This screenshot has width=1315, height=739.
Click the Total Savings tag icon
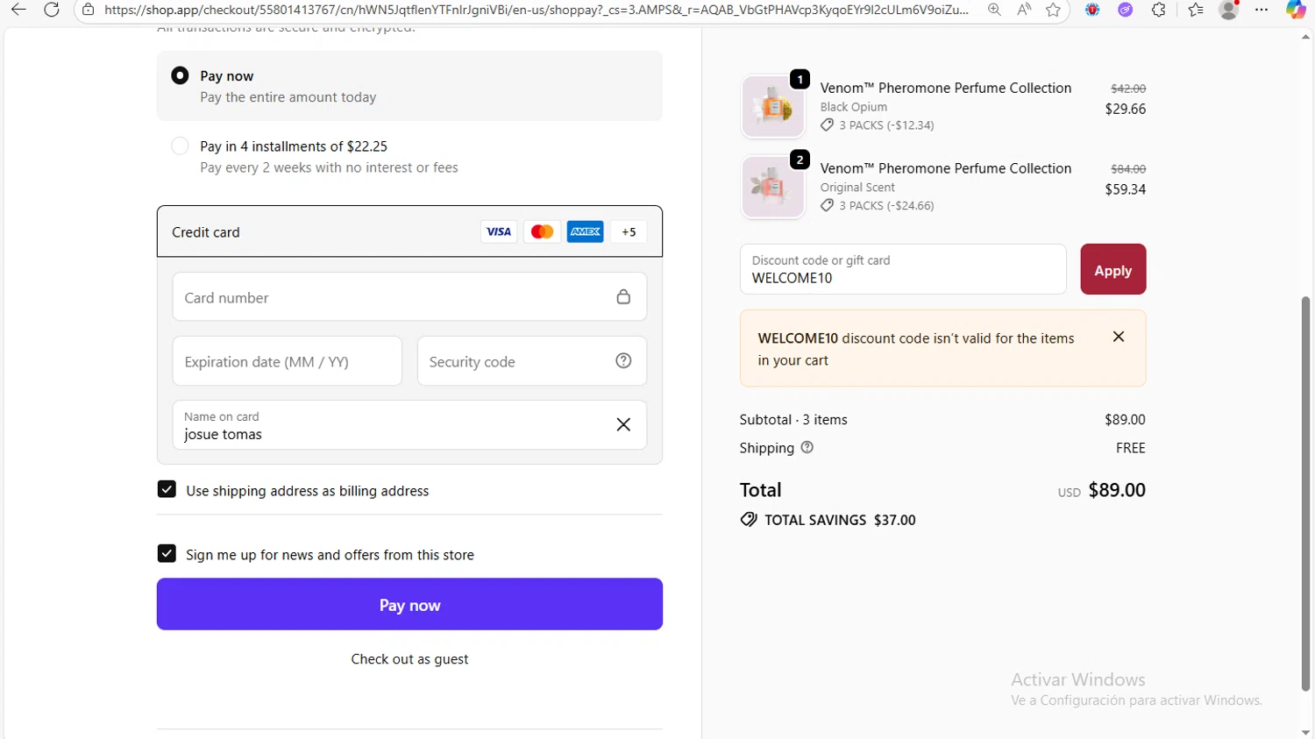[x=749, y=520]
